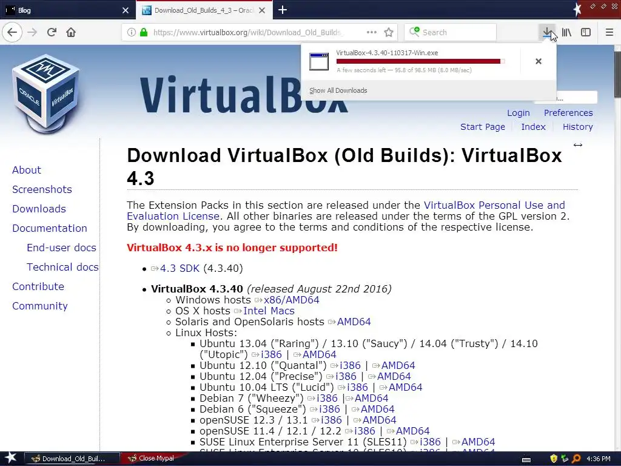Close the Blog tab
Image resolution: width=621 pixels, height=466 pixels.
(x=126, y=10)
